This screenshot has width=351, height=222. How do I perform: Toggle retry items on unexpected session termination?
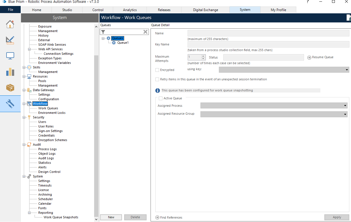tap(157, 79)
